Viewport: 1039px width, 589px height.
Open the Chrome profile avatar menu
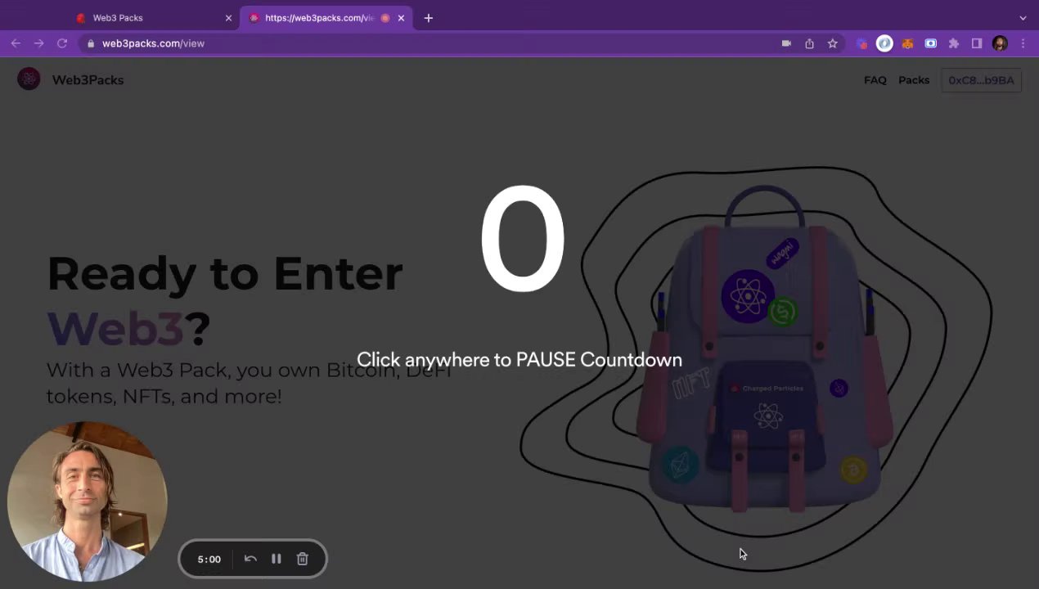(x=1000, y=43)
